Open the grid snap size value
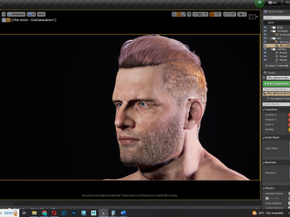The image size is (290, 217). (x=205, y=14)
